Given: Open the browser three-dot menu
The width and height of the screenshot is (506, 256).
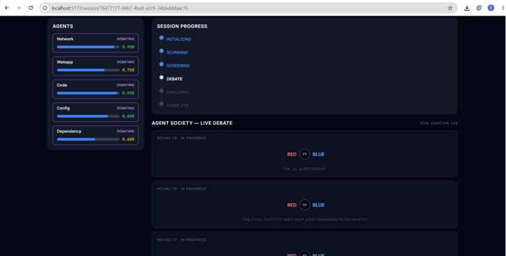Looking at the screenshot, I should [x=503, y=8].
